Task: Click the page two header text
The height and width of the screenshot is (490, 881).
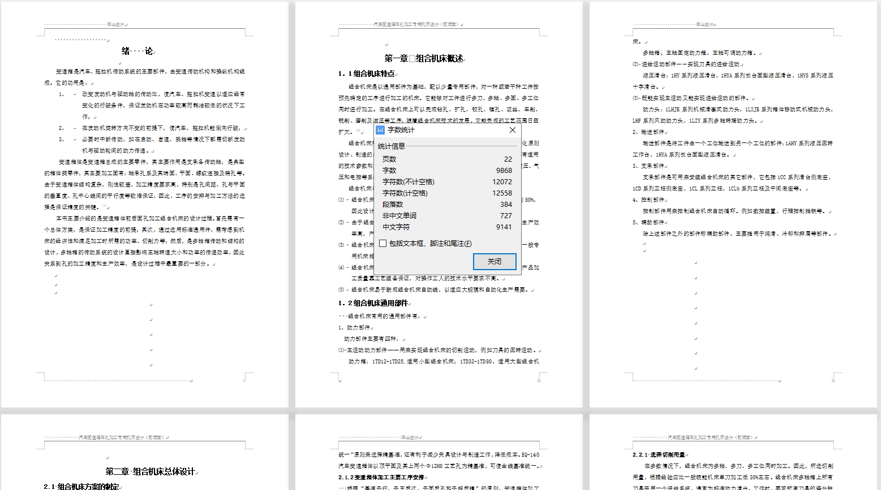Action: pos(418,25)
